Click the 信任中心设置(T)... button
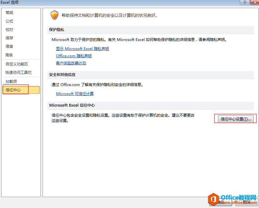This screenshot has width=259, height=208. click(236, 119)
